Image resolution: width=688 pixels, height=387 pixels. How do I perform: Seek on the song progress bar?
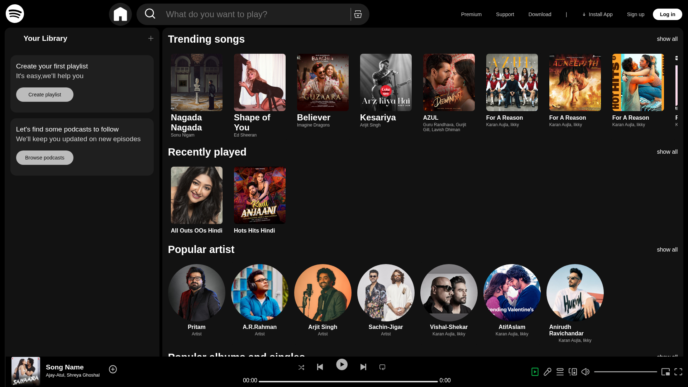[348, 381]
